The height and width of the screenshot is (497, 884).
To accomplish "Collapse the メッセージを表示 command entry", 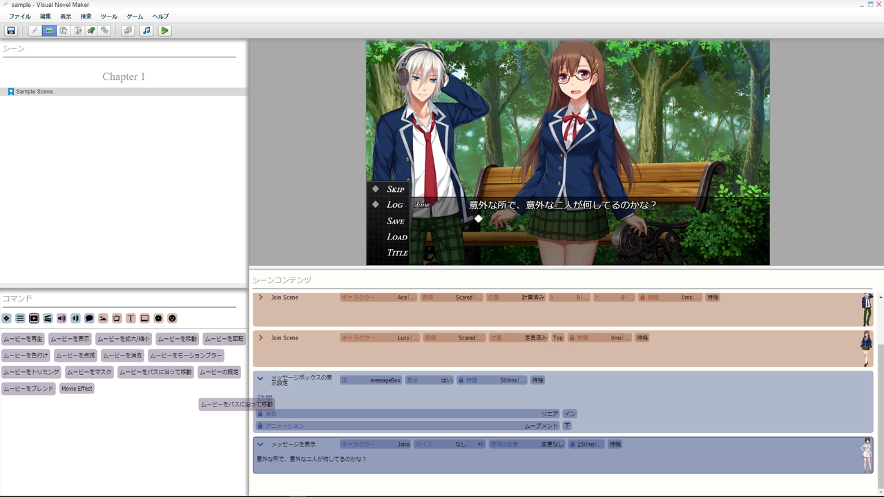I will pyautogui.click(x=260, y=444).
